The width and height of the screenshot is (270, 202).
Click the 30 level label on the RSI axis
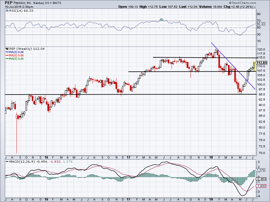(259, 35)
